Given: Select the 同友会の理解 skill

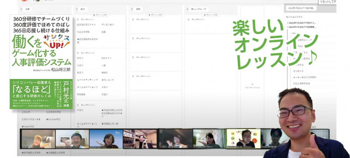Looking at the screenshot, I should [x=83, y=32].
